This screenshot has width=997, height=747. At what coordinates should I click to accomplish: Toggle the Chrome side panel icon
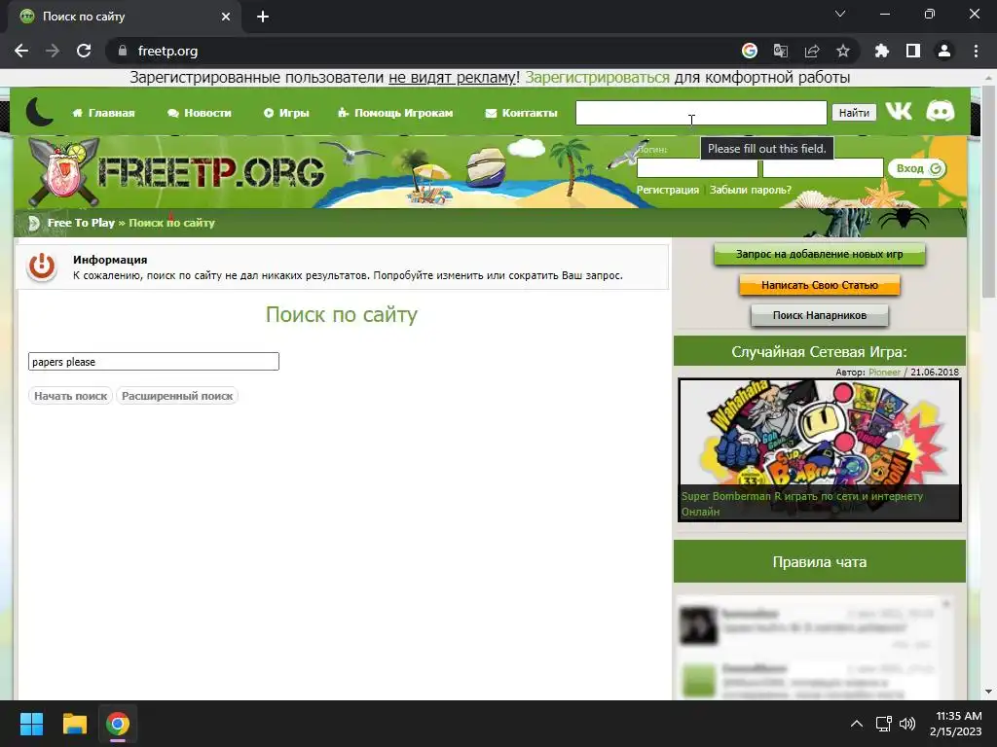tap(913, 51)
